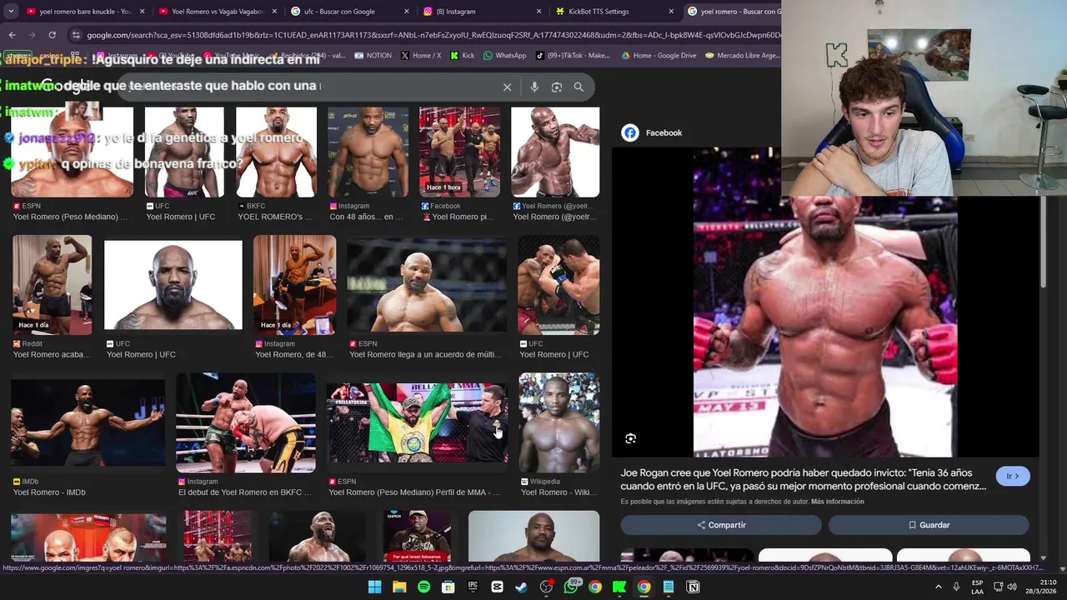Clear the search box with X icon
1067x600 pixels.
pyautogui.click(x=507, y=87)
